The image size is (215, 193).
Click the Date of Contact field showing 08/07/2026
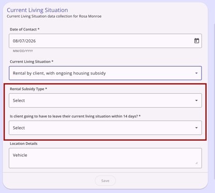click(x=105, y=41)
